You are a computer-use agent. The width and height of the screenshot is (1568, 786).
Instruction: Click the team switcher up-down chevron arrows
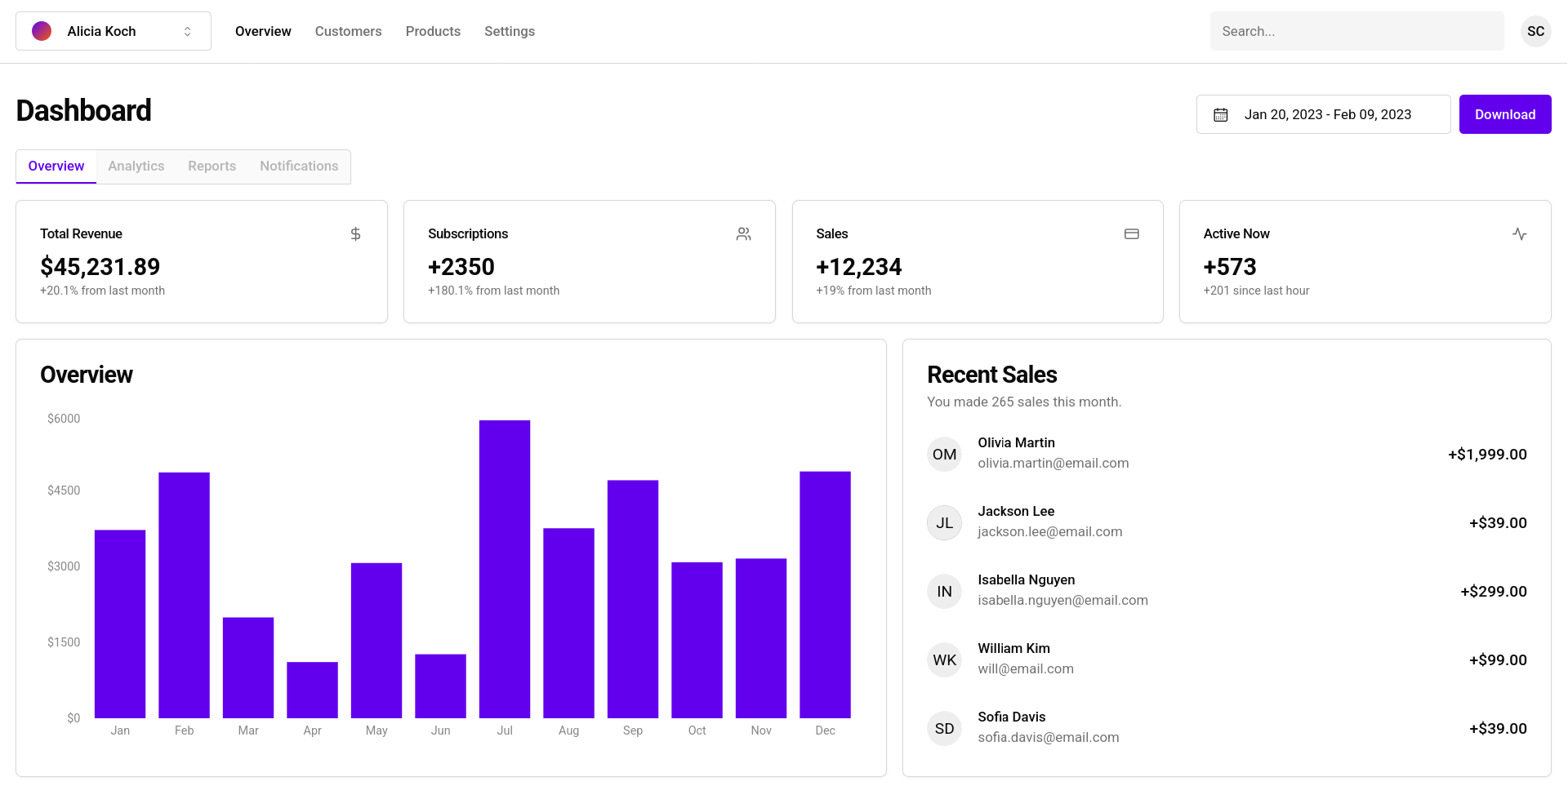[187, 31]
